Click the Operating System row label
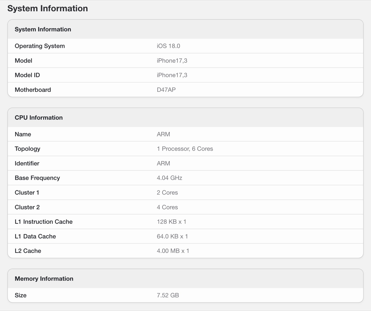The width and height of the screenshot is (371, 311). [40, 46]
